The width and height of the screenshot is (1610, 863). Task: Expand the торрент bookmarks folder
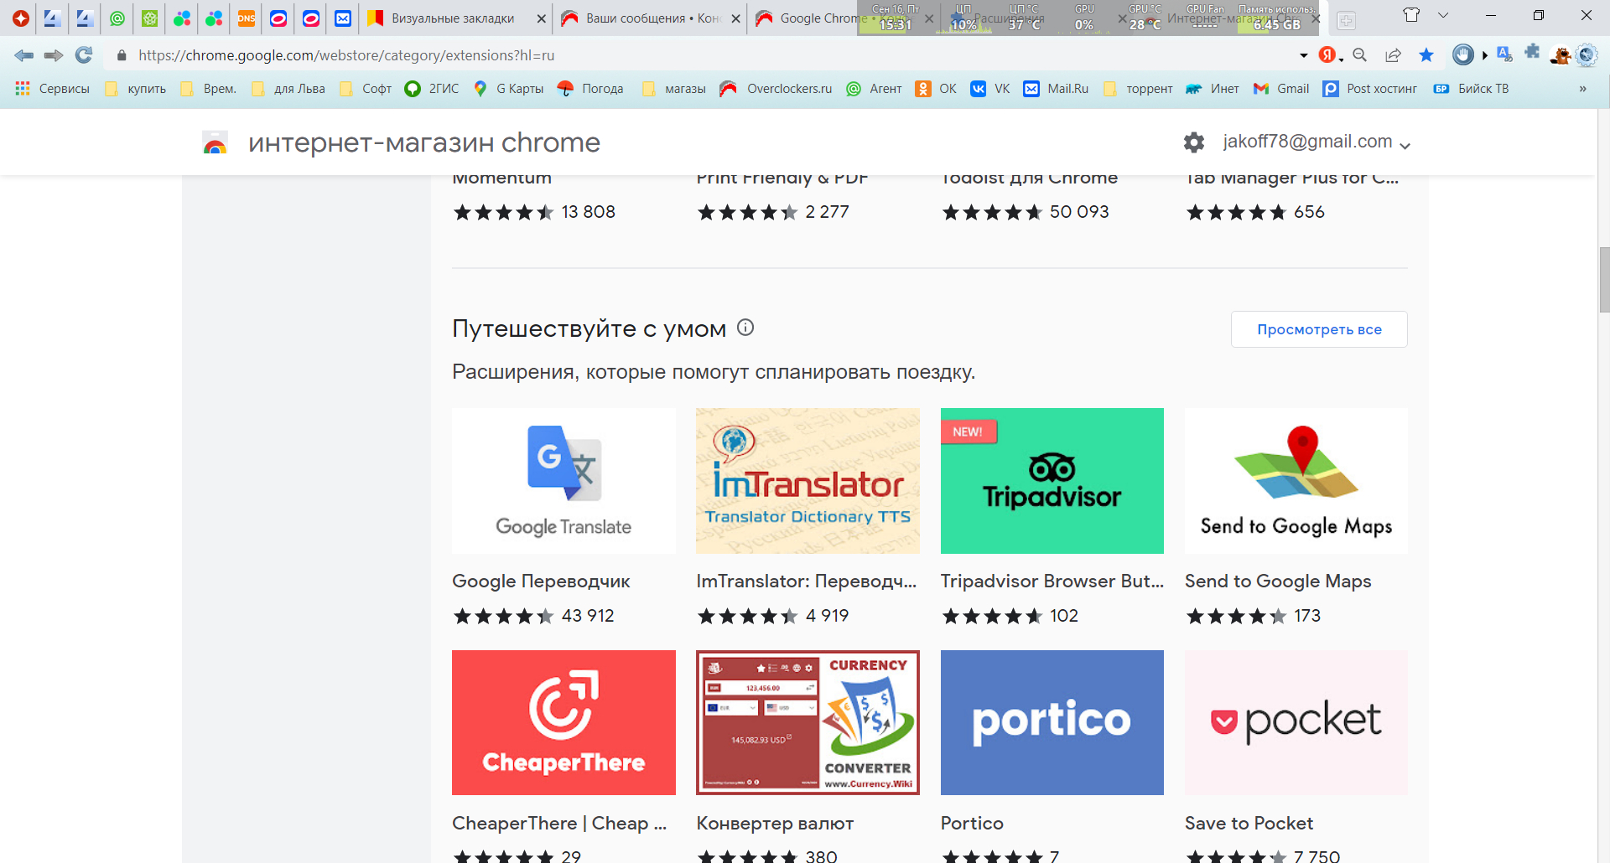pyautogui.click(x=1139, y=89)
